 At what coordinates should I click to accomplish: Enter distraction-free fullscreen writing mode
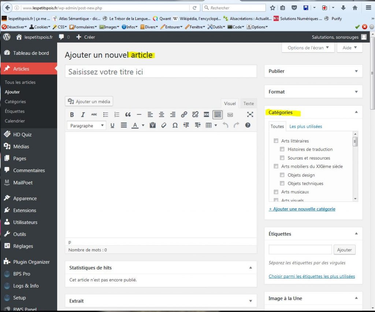point(250,115)
